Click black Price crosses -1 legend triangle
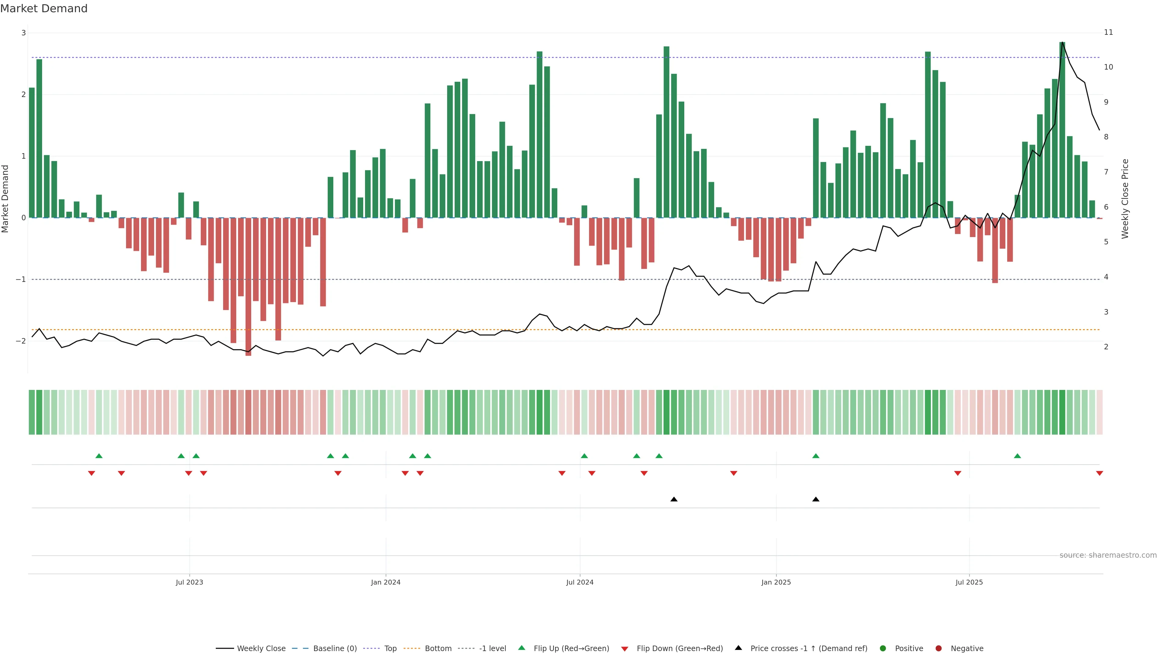The width and height of the screenshot is (1172, 659). pos(738,648)
